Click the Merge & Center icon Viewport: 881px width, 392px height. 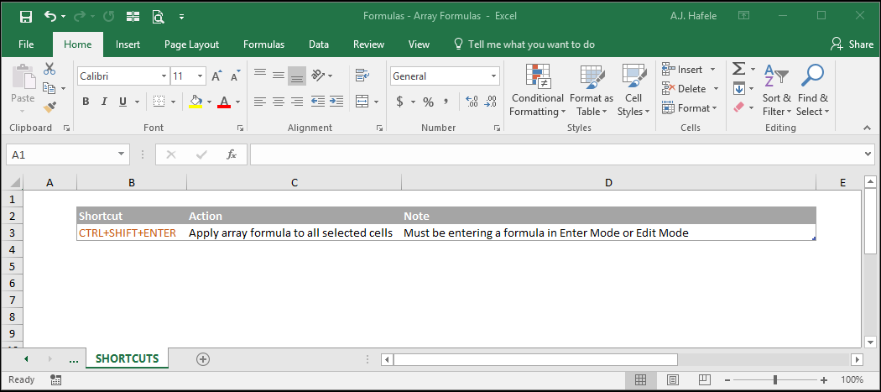point(362,102)
